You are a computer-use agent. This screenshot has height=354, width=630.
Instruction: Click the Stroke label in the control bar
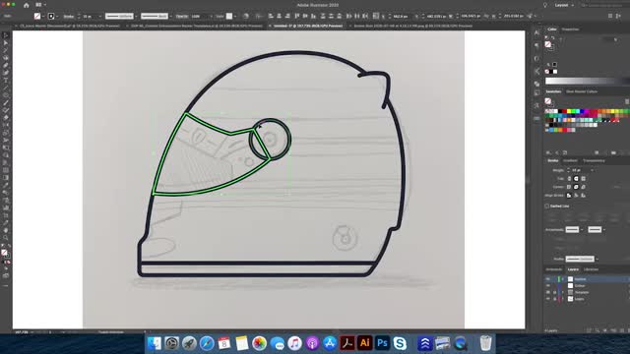(69, 16)
